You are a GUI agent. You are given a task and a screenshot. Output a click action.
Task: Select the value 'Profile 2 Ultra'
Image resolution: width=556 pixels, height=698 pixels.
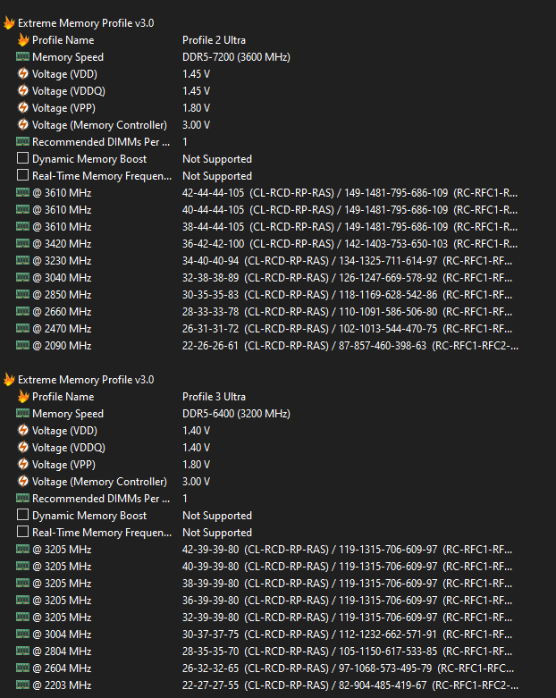[215, 40]
